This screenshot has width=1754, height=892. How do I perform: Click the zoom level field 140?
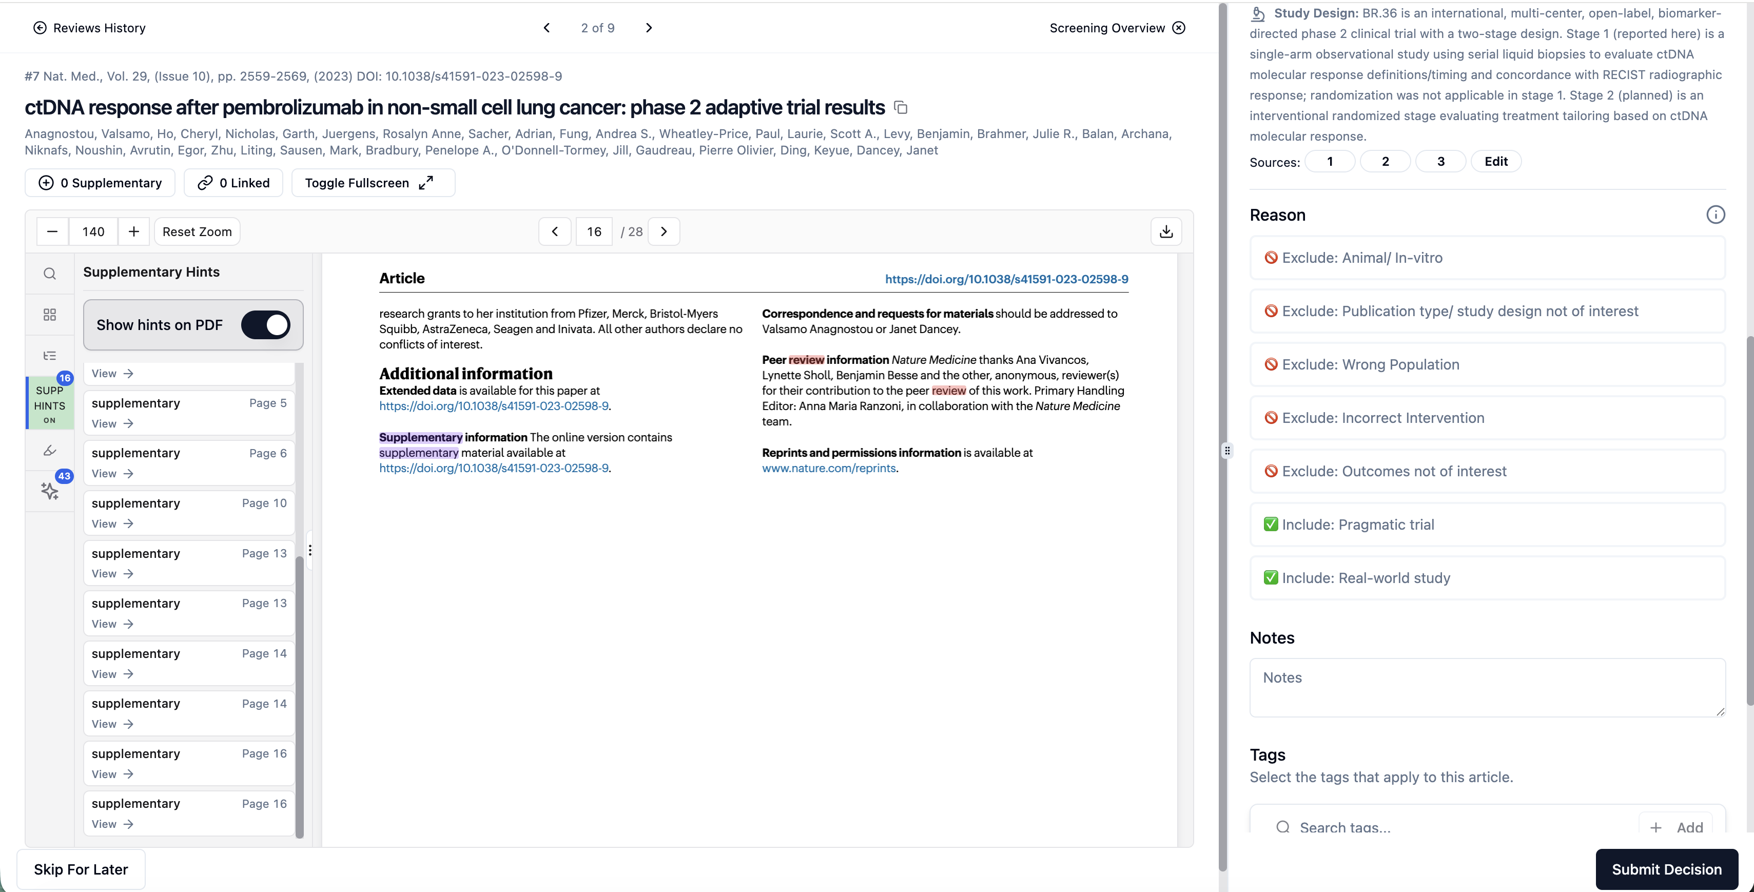coord(93,231)
